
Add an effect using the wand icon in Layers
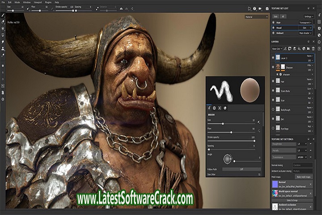[285, 48]
